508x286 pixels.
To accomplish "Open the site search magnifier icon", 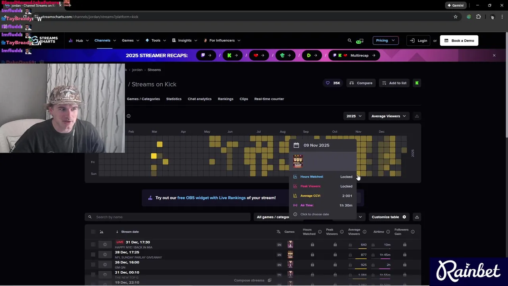I will coord(350,41).
